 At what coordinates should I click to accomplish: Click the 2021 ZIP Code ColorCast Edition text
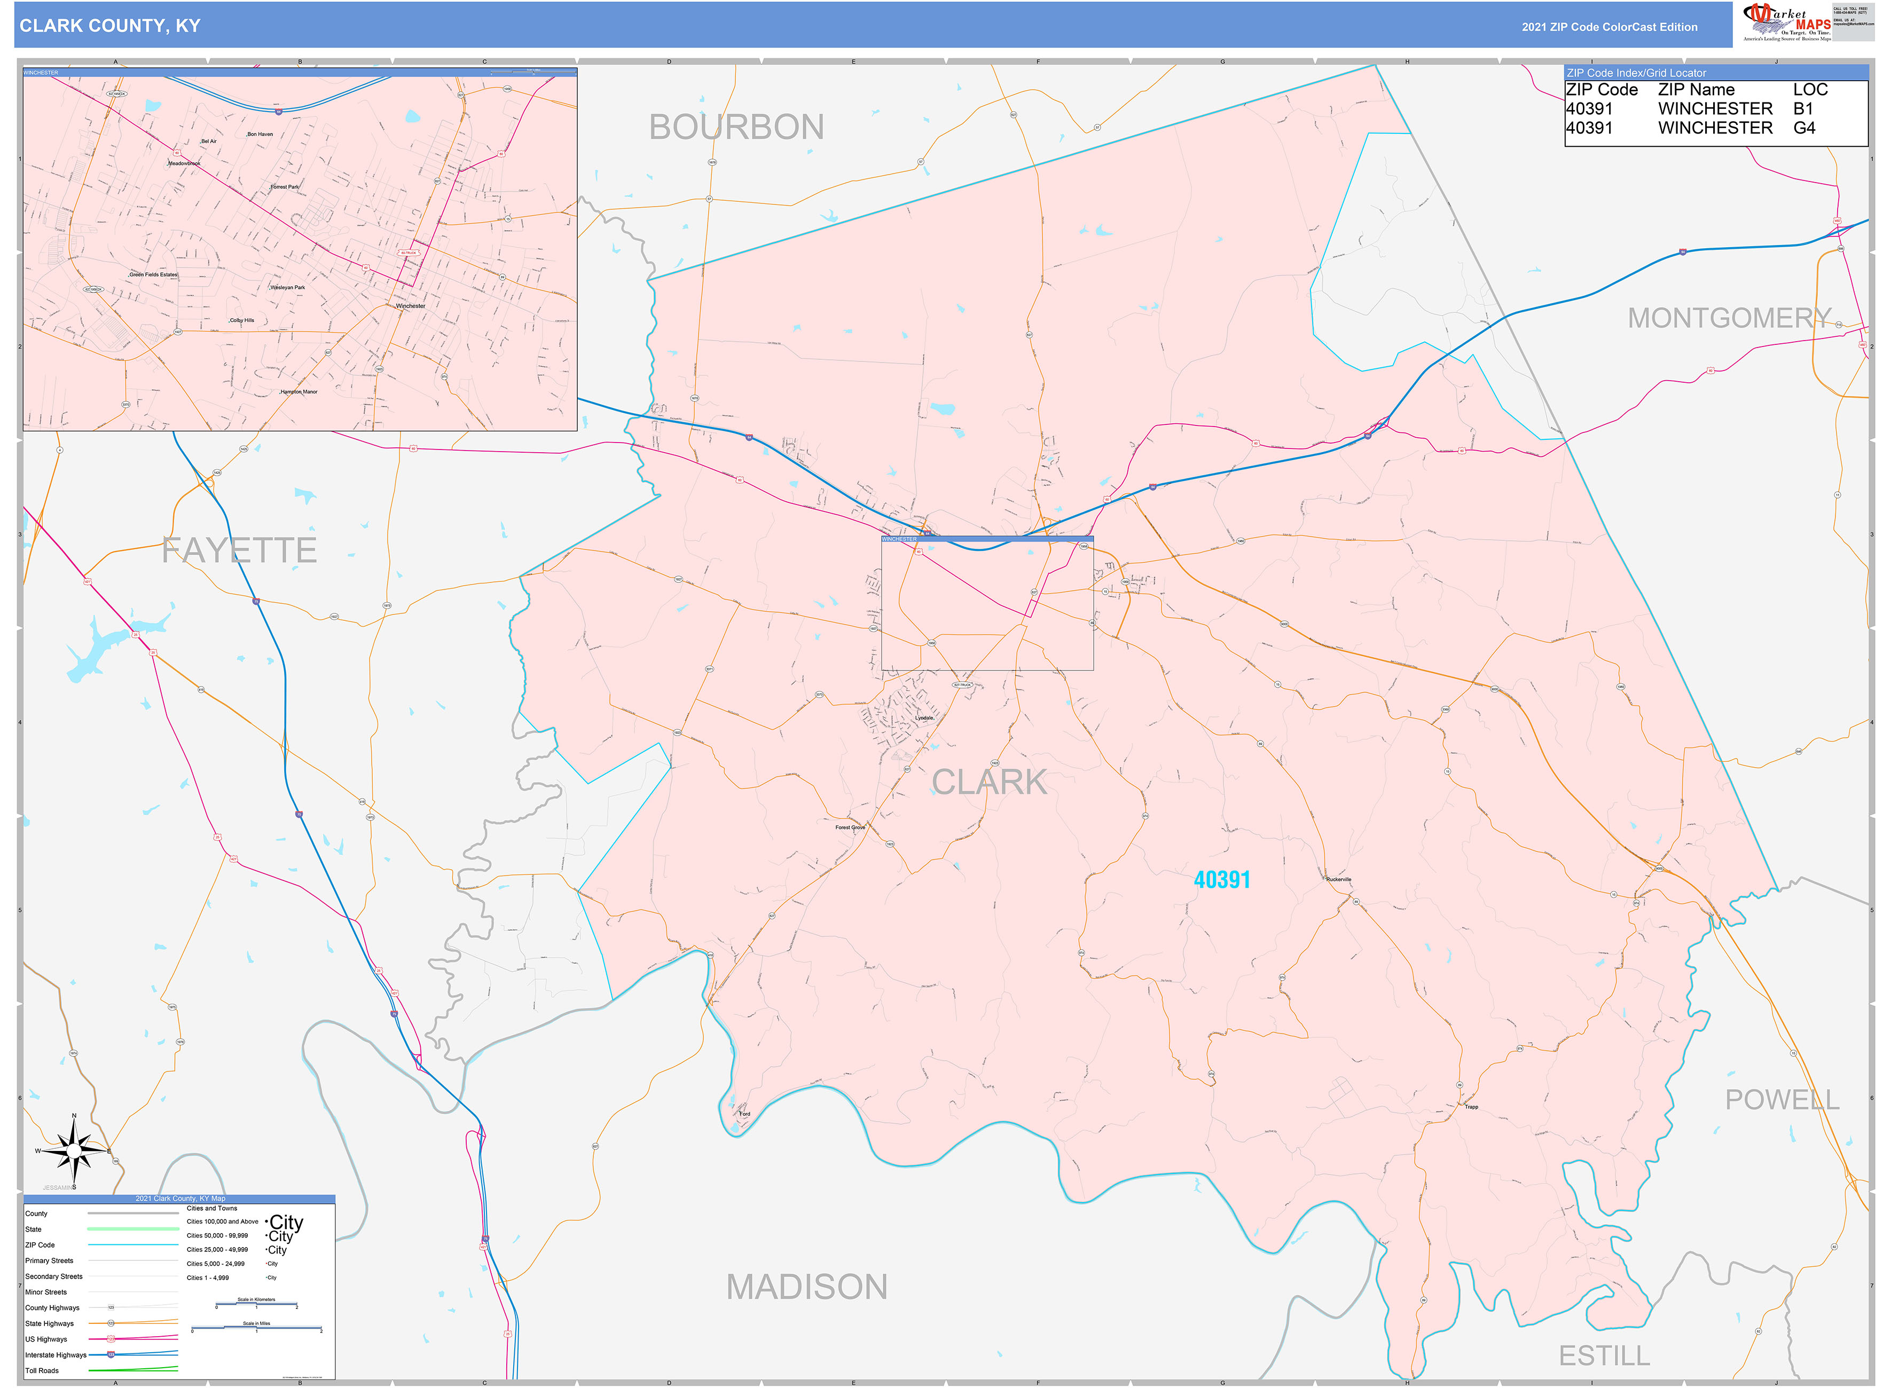tap(1610, 27)
